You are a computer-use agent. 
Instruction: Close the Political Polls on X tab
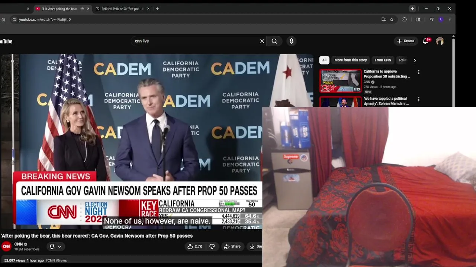tap(148, 9)
